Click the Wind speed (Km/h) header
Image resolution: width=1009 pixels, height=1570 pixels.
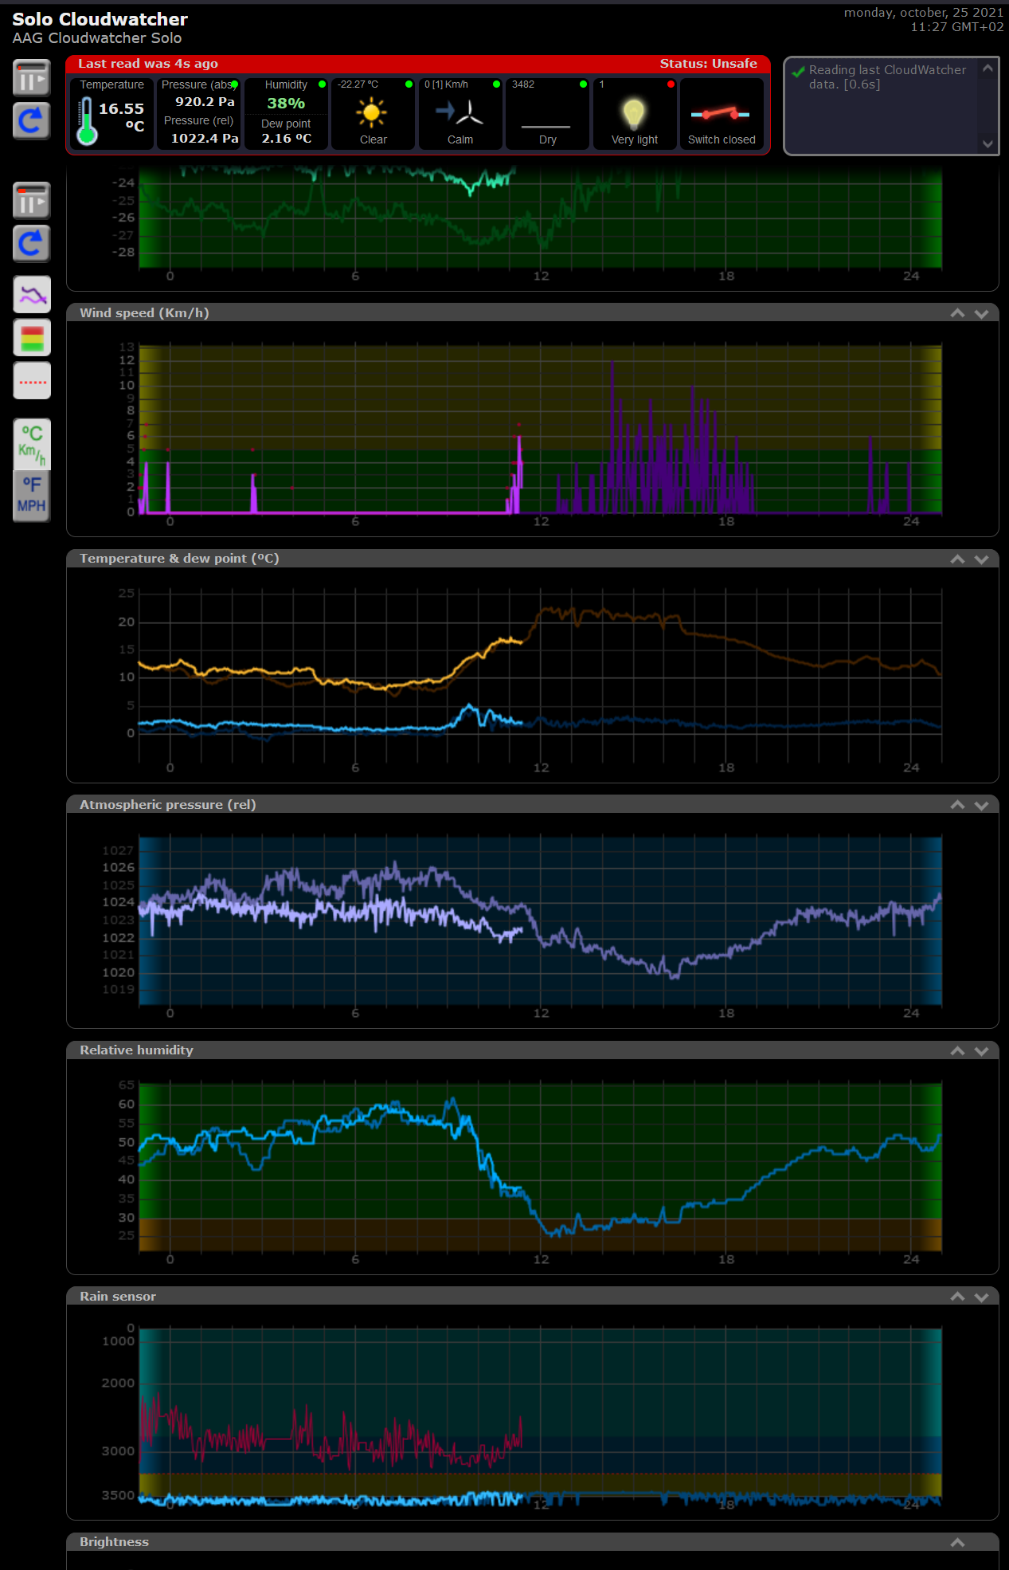[144, 313]
